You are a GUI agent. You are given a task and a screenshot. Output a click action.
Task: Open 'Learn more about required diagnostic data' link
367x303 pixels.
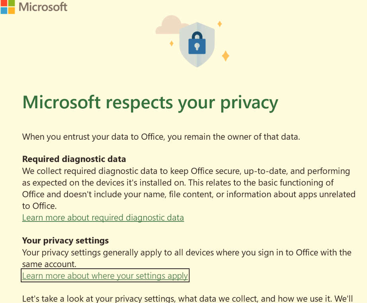point(103,217)
